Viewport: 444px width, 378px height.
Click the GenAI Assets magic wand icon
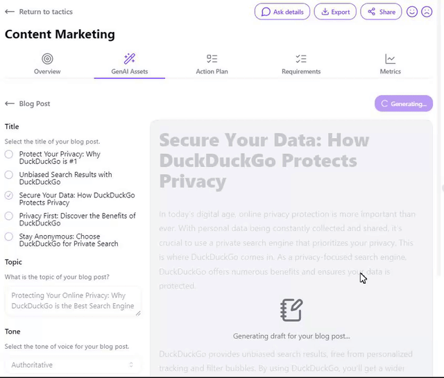[129, 59]
